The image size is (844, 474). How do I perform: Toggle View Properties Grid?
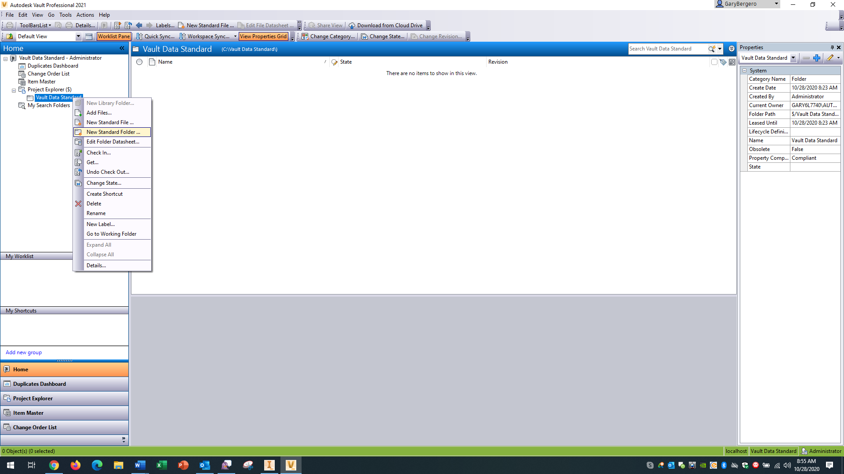coord(263,36)
